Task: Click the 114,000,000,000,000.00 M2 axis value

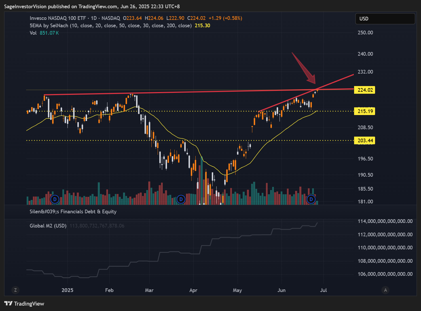Action: point(385,221)
